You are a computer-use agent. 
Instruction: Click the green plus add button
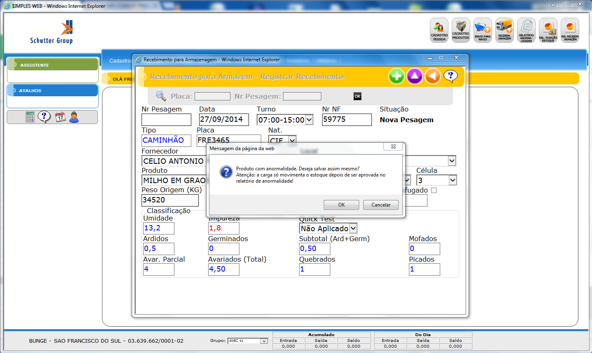pos(397,76)
